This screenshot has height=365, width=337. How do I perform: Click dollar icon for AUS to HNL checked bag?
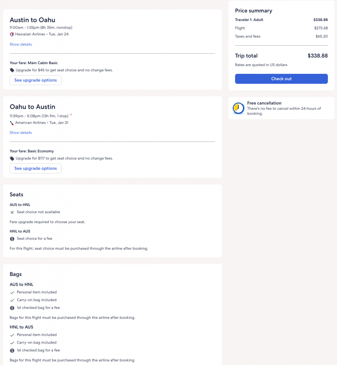(12, 308)
